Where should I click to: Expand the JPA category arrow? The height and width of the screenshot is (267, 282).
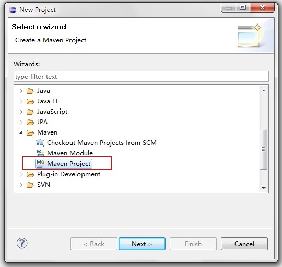pos(21,122)
